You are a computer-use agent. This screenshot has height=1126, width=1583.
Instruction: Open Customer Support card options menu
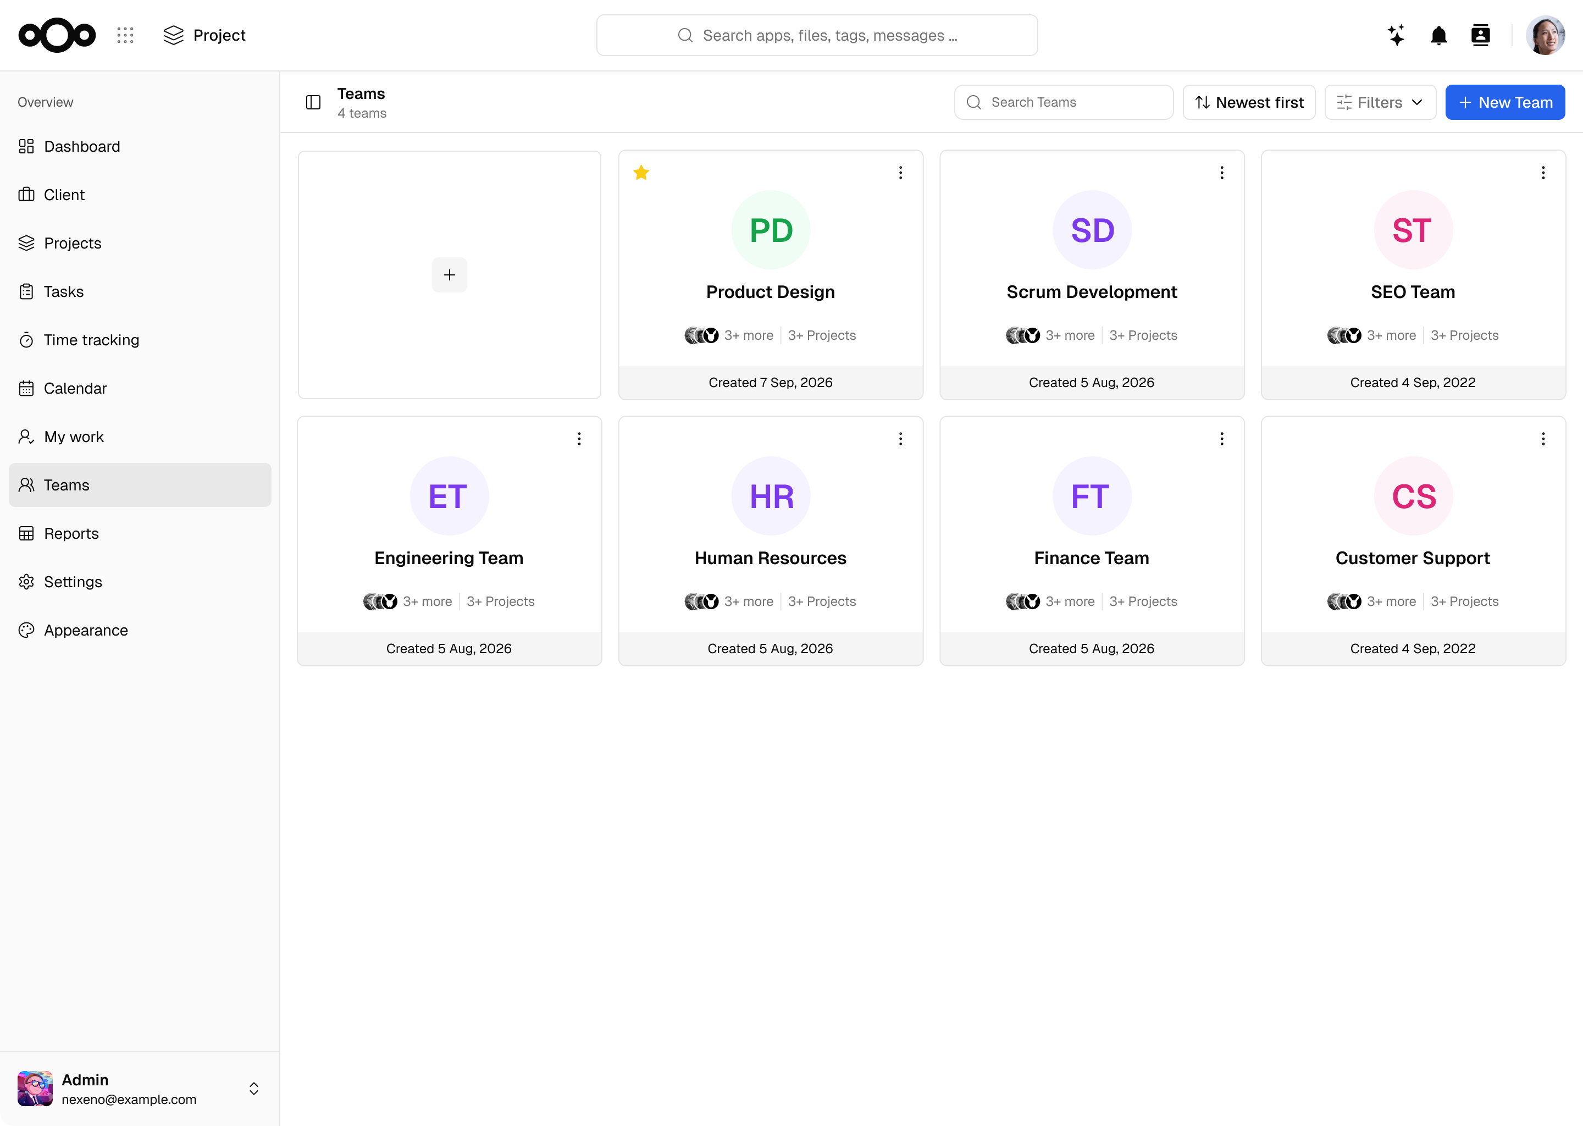point(1543,439)
